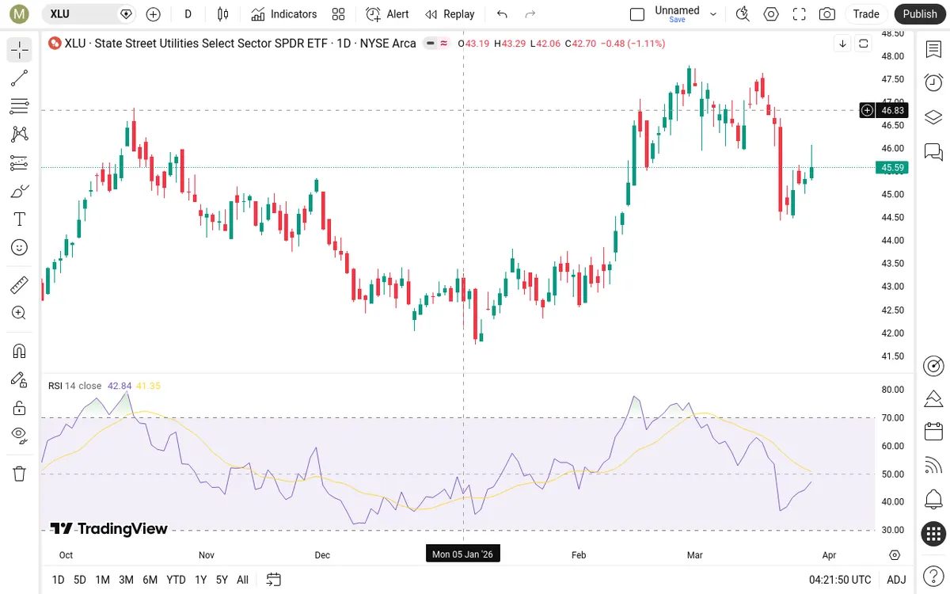Screen dimensions: 950x594
Task: Open the news feed icon
Action: click(933, 466)
